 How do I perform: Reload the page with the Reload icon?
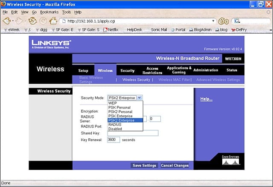click(33, 21)
